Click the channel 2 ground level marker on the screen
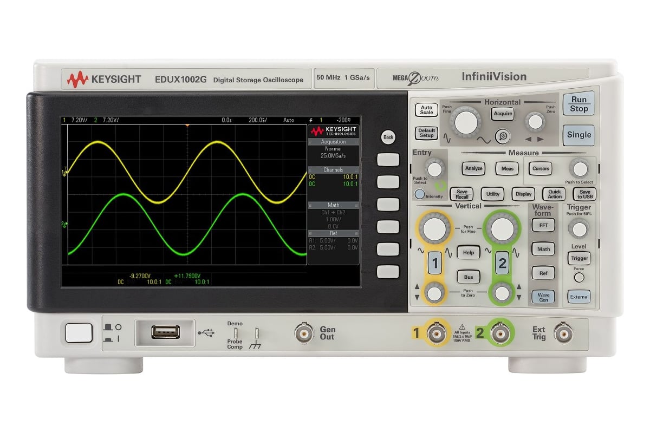650x433 pixels. 64,224
